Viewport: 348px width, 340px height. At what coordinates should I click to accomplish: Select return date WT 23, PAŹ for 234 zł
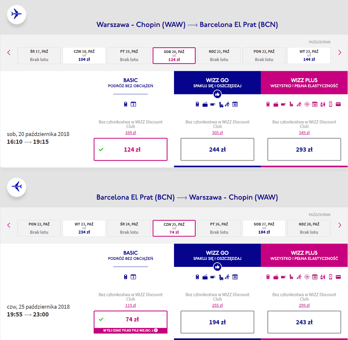pyautogui.click(x=84, y=228)
